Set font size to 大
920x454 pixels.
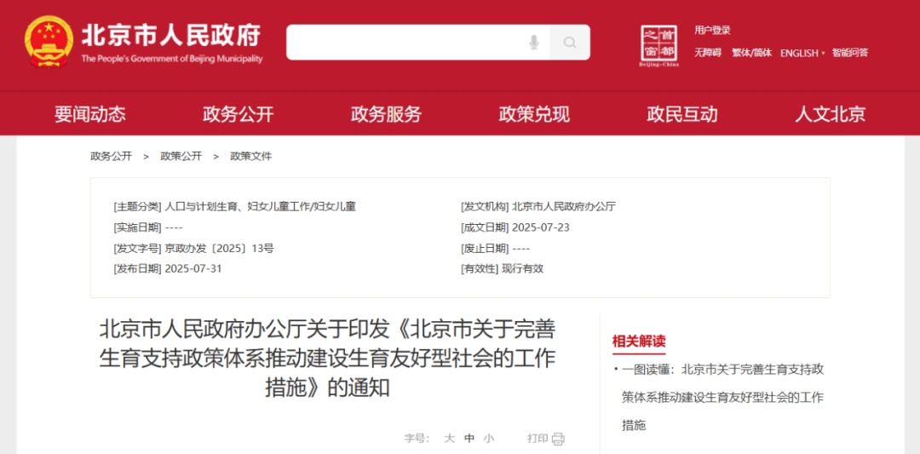pyautogui.click(x=450, y=438)
